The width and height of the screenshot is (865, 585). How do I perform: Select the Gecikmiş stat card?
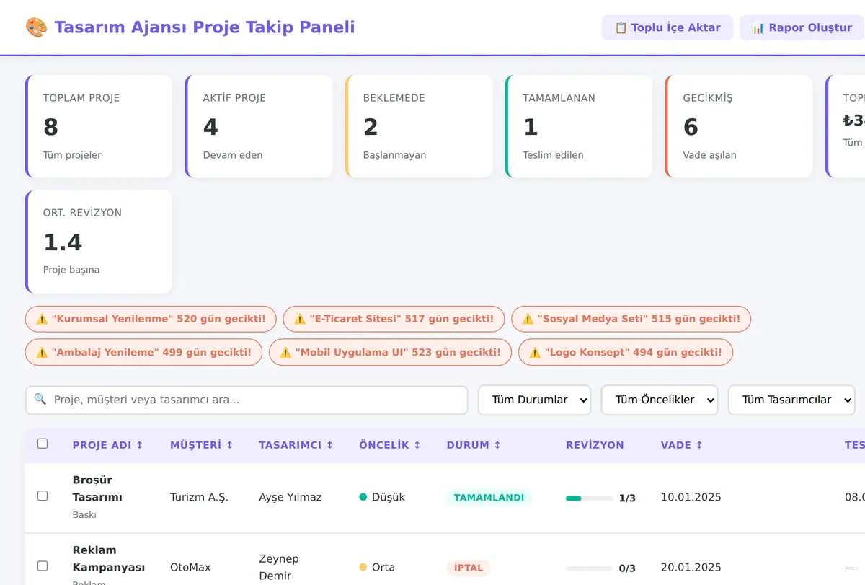click(739, 126)
